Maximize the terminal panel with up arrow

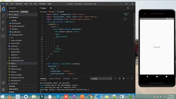(x=128, y=78)
